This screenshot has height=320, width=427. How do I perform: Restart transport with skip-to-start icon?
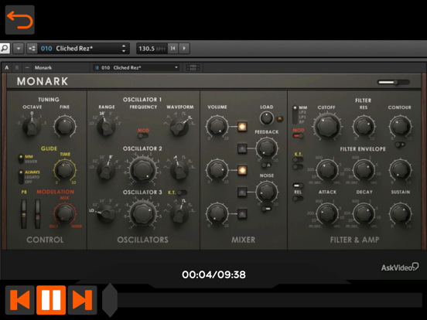coord(173,49)
